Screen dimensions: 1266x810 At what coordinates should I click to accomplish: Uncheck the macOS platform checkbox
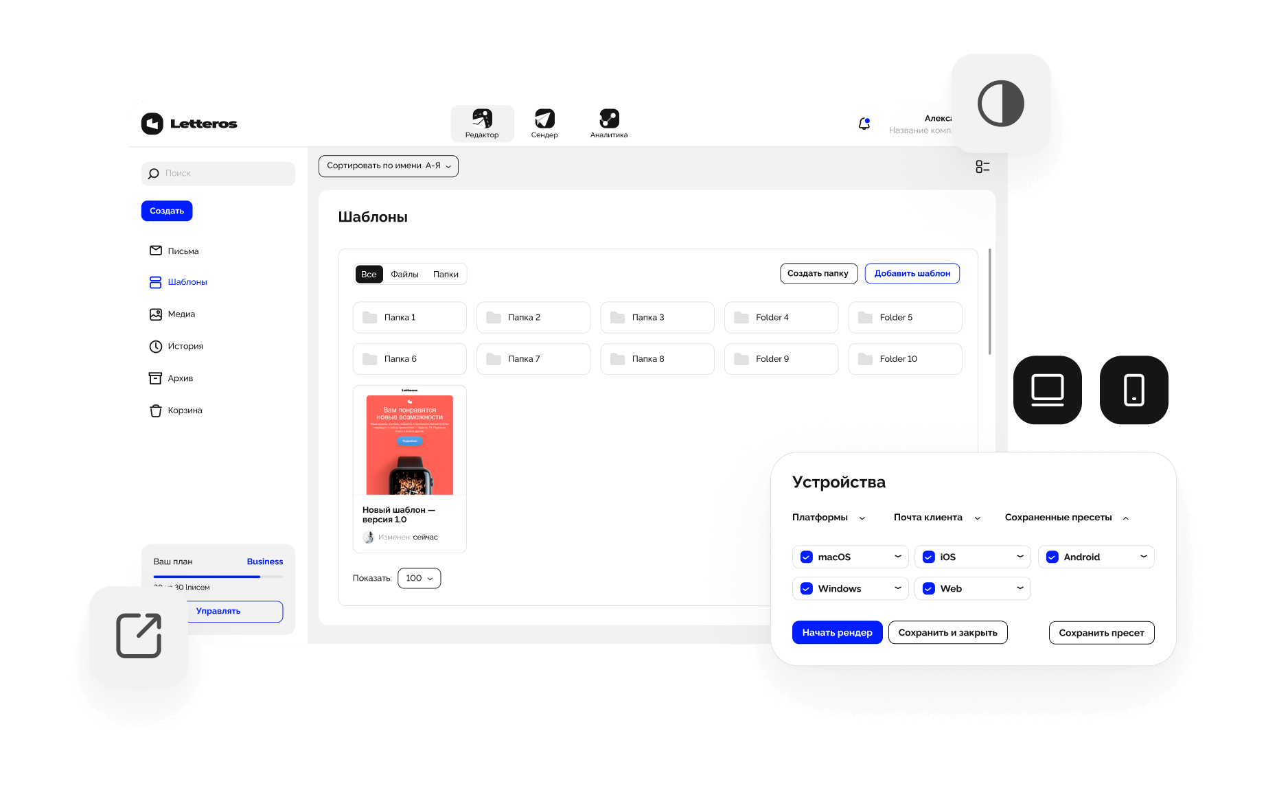click(x=807, y=557)
